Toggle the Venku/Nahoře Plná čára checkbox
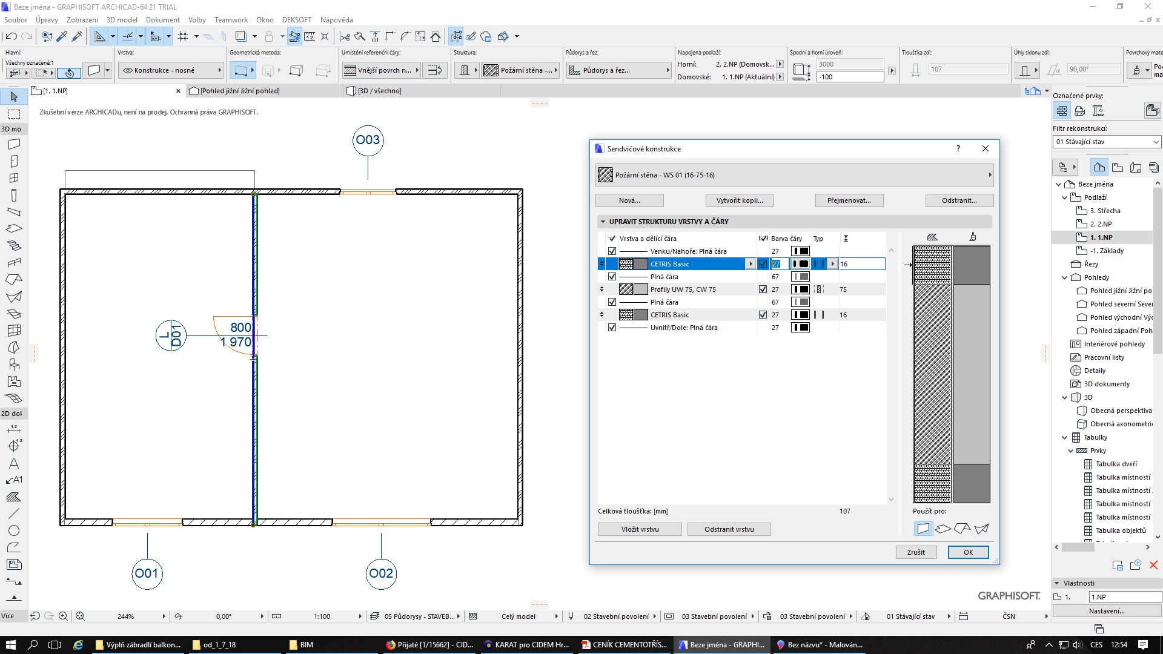The image size is (1163, 654). coord(612,251)
